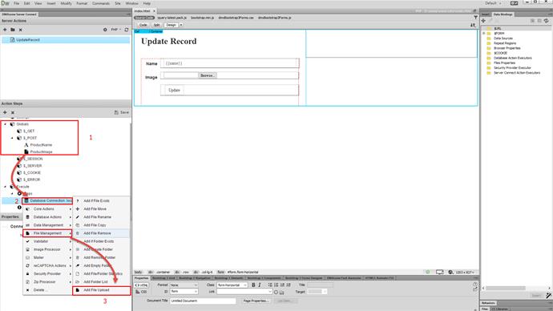Collapse the Globals tree node
Screen dimensions: 553x311
(x=5, y=124)
